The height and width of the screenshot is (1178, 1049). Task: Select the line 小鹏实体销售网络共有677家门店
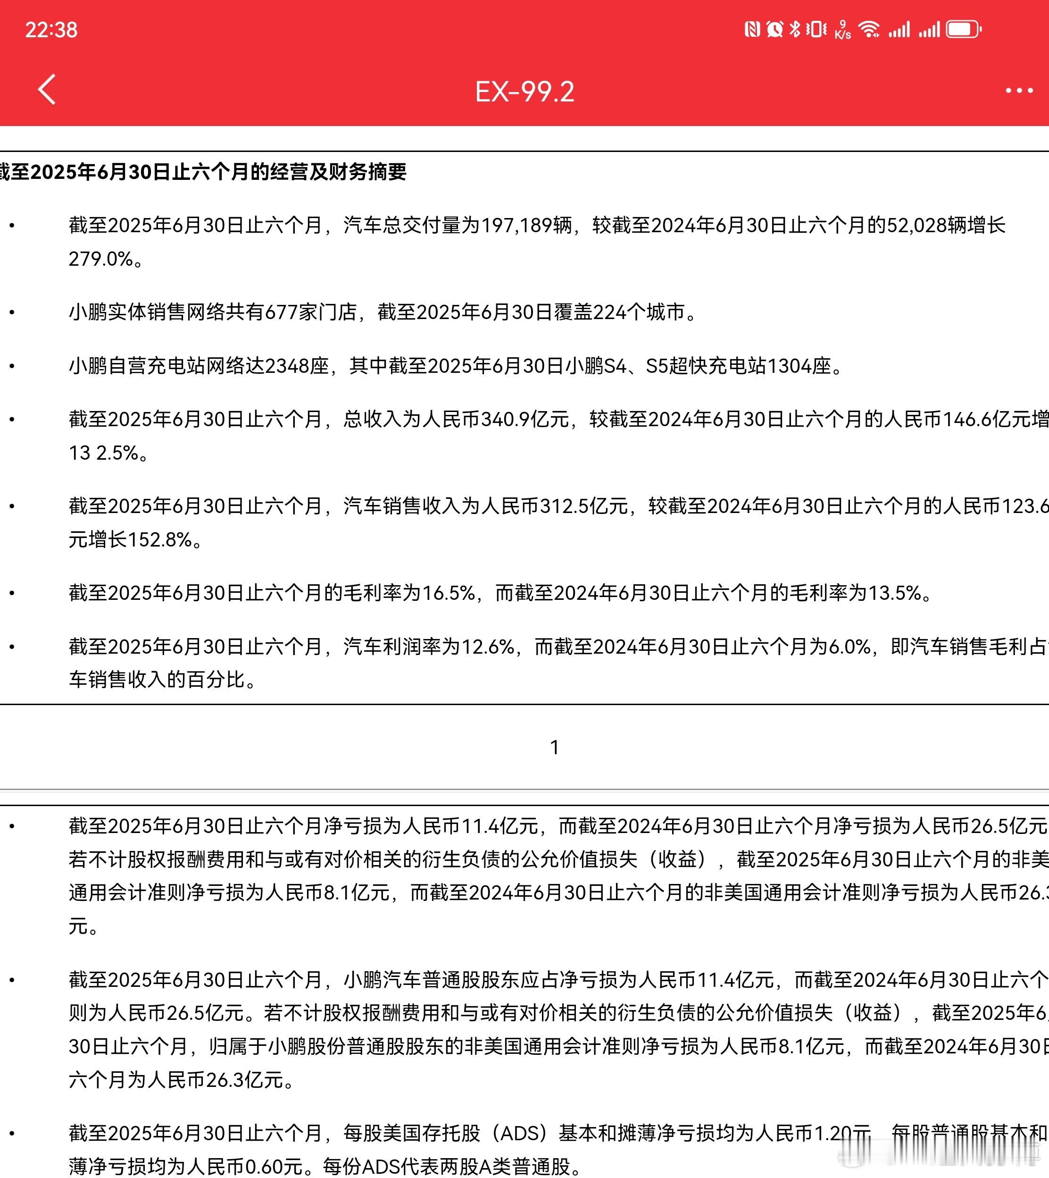click(x=213, y=312)
